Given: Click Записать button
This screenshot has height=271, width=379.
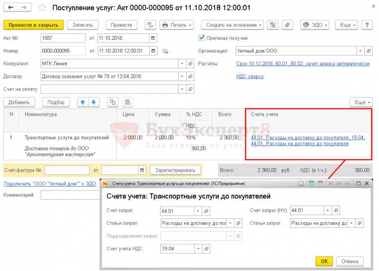Looking at the screenshot, I should 82,25.
